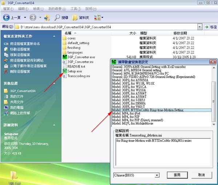
Task: Collapse the Other Places panel
Action: 54,83
